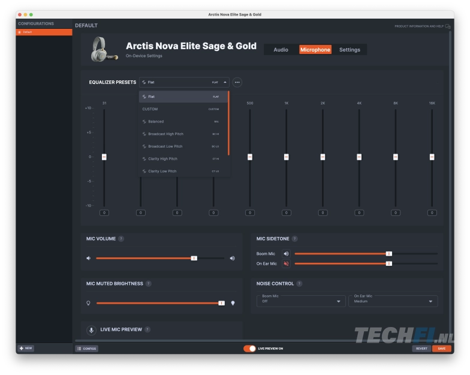470x375 pixels.
Task: Click the Mic Volume slider handle
Action: click(194, 258)
